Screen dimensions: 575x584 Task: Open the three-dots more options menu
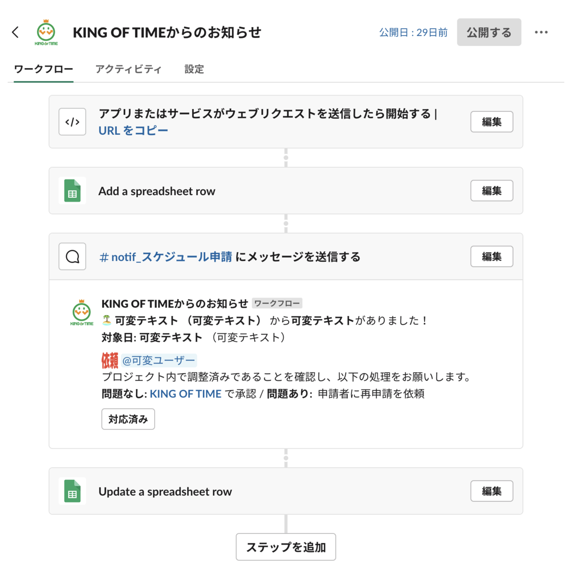(x=541, y=32)
